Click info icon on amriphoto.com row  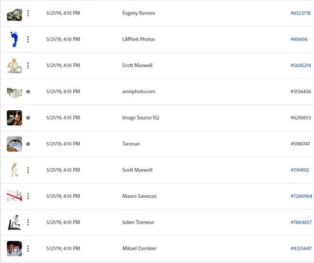(28, 91)
